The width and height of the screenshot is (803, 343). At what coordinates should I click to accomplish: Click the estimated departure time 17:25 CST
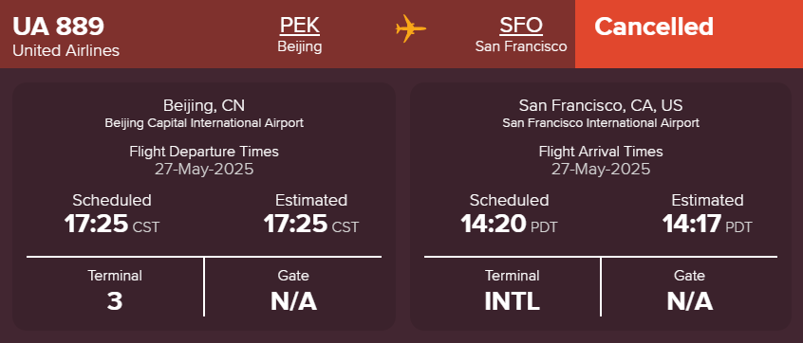point(311,224)
